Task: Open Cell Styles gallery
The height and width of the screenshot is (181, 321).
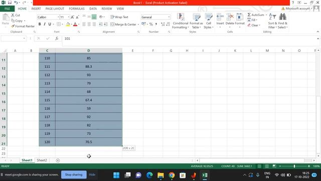Action: pyautogui.click(x=209, y=21)
